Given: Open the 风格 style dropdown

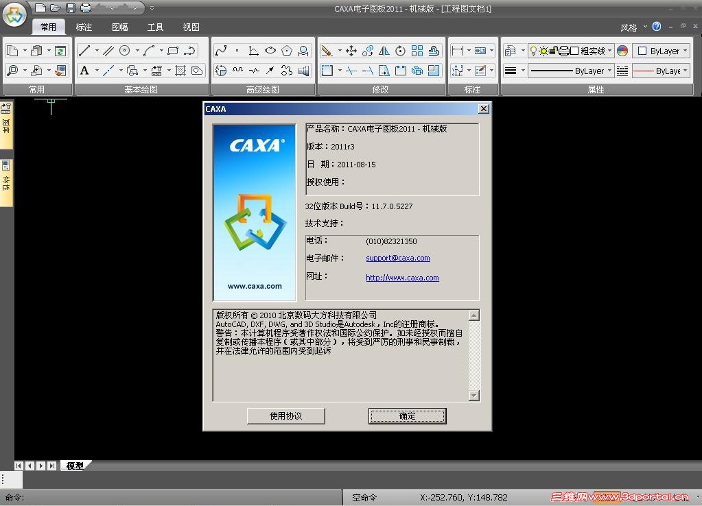Looking at the screenshot, I should pos(633,27).
